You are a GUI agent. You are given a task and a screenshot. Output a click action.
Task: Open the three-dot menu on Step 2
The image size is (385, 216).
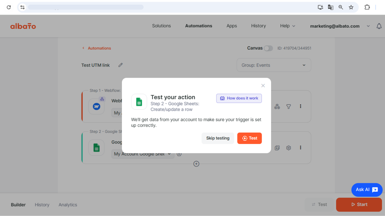pos(301,148)
